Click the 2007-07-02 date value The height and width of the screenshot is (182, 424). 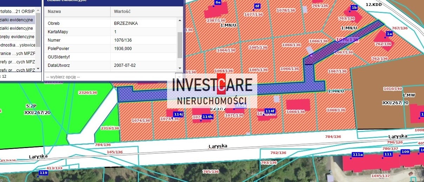click(125, 65)
